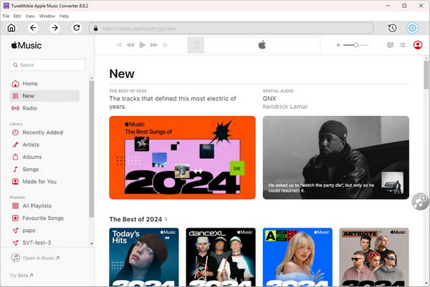Image resolution: width=430 pixels, height=287 pixels.
Task: Toggle shuffle playback
Action: [x=119, y=45]
